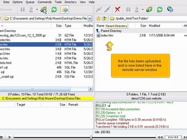
Task: Click the demo1234.com website status label
Action: [x=146, y=98]
